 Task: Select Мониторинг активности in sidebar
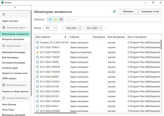coord(15,34)
